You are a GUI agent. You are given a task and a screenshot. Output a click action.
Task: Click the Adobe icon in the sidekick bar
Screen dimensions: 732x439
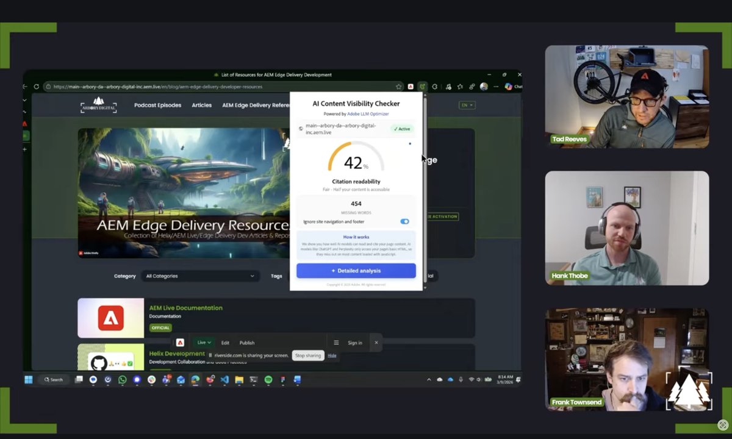[180, 343]
